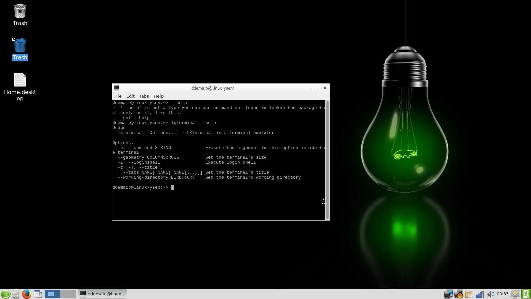The image size is (531, 299).
Task: Open the openSUSE start menu
Action: click(5, 294)
